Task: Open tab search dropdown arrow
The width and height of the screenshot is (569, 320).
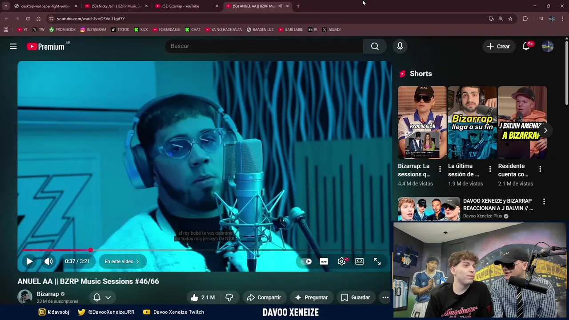Action: pyautogui.click(x=6, y=6)
